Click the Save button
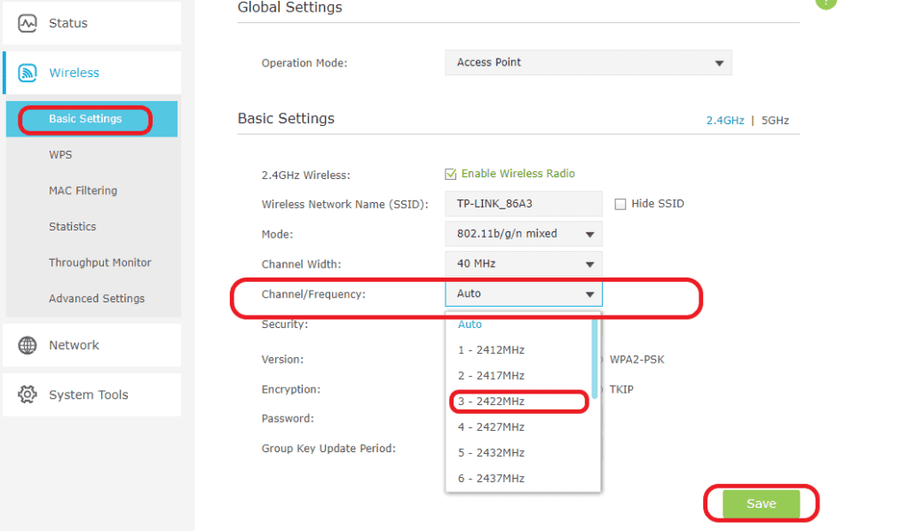909x531 pixels. pos(760,503)
